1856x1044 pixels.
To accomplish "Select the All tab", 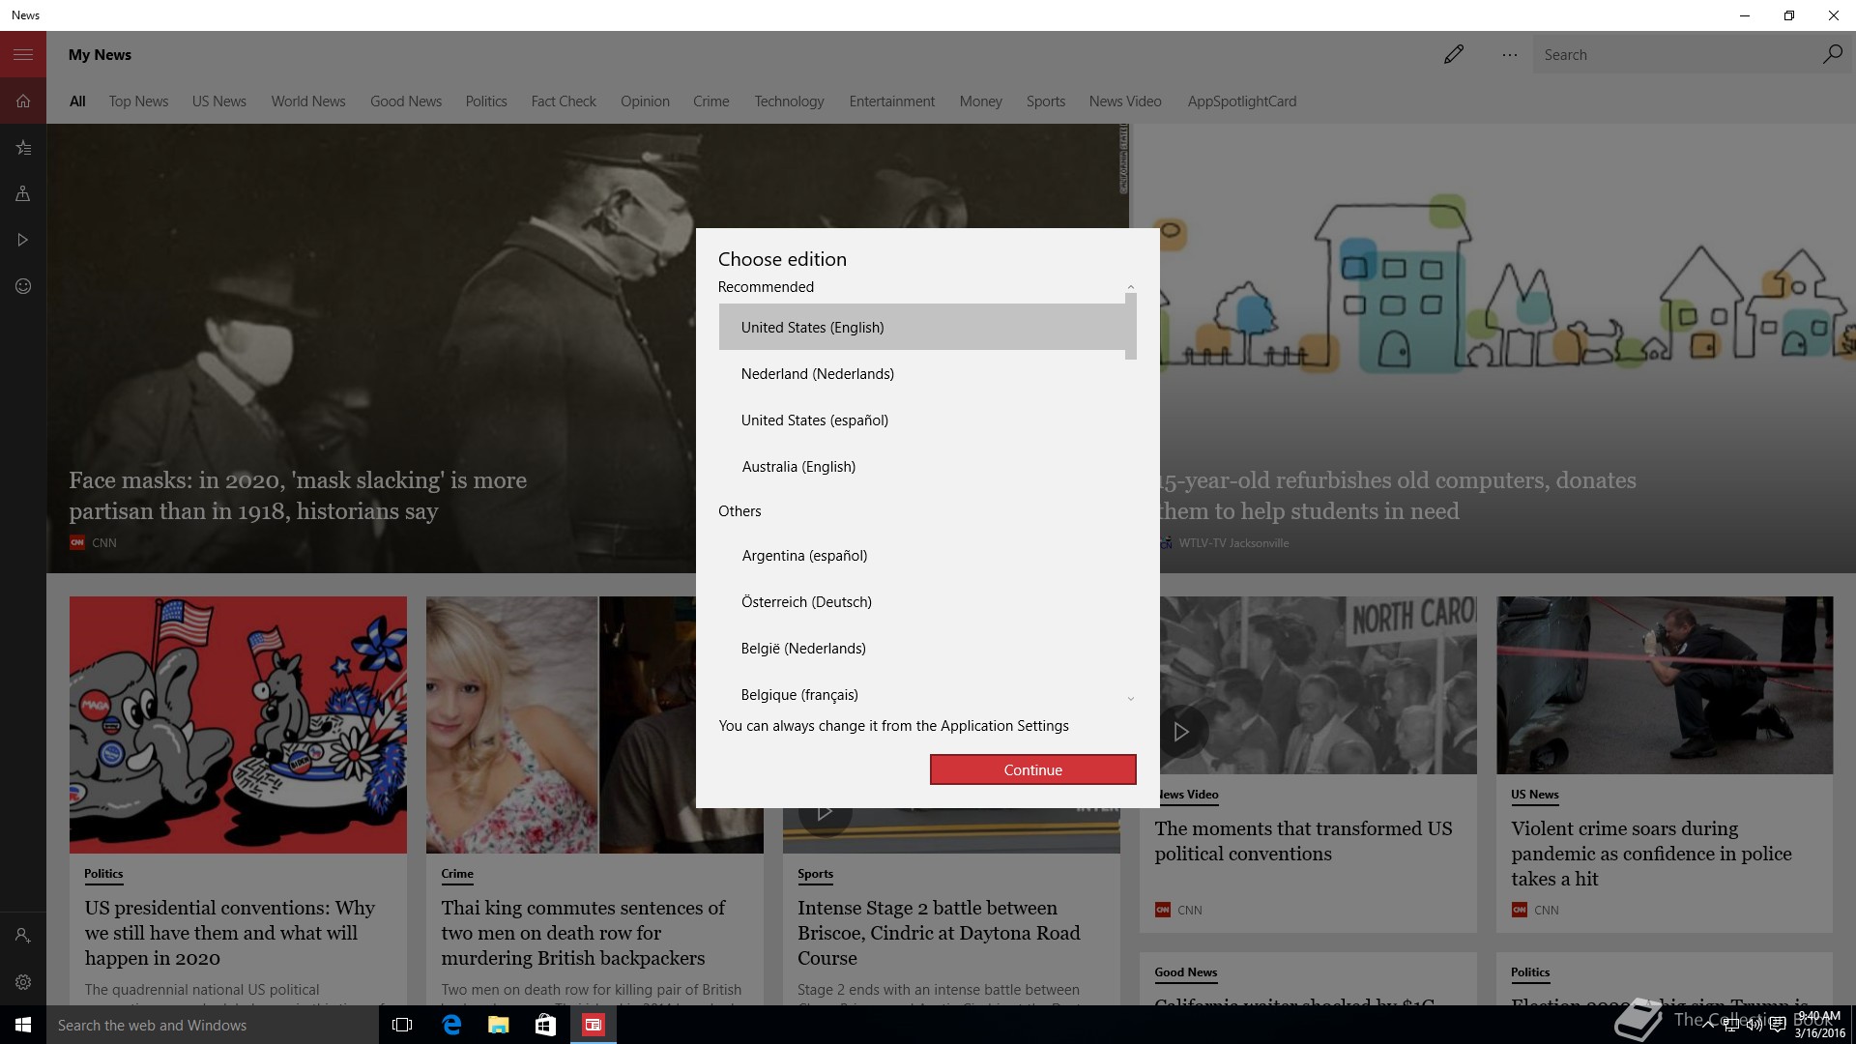I will 77,101.
